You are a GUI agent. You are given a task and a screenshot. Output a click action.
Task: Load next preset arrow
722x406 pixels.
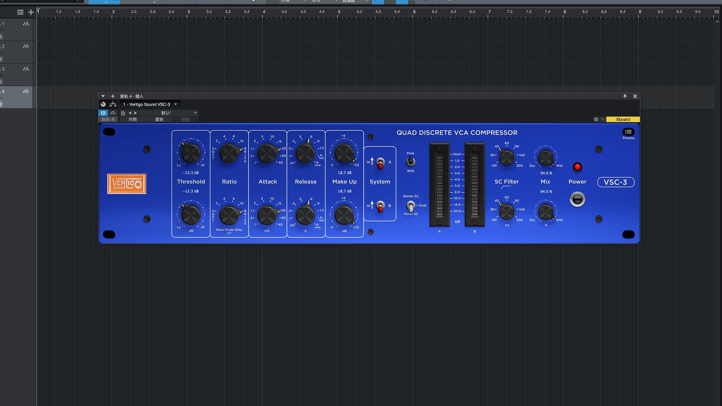point(135,113)
